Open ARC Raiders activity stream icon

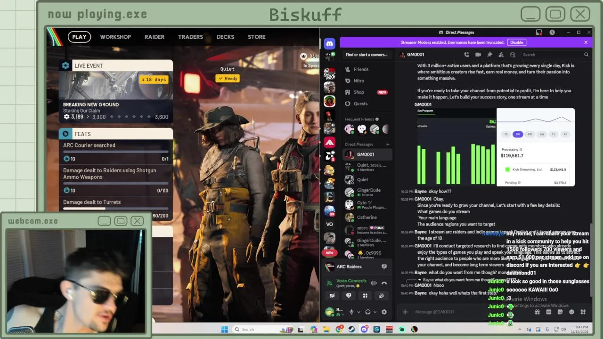pyautogui.click(x=384, y=266)
